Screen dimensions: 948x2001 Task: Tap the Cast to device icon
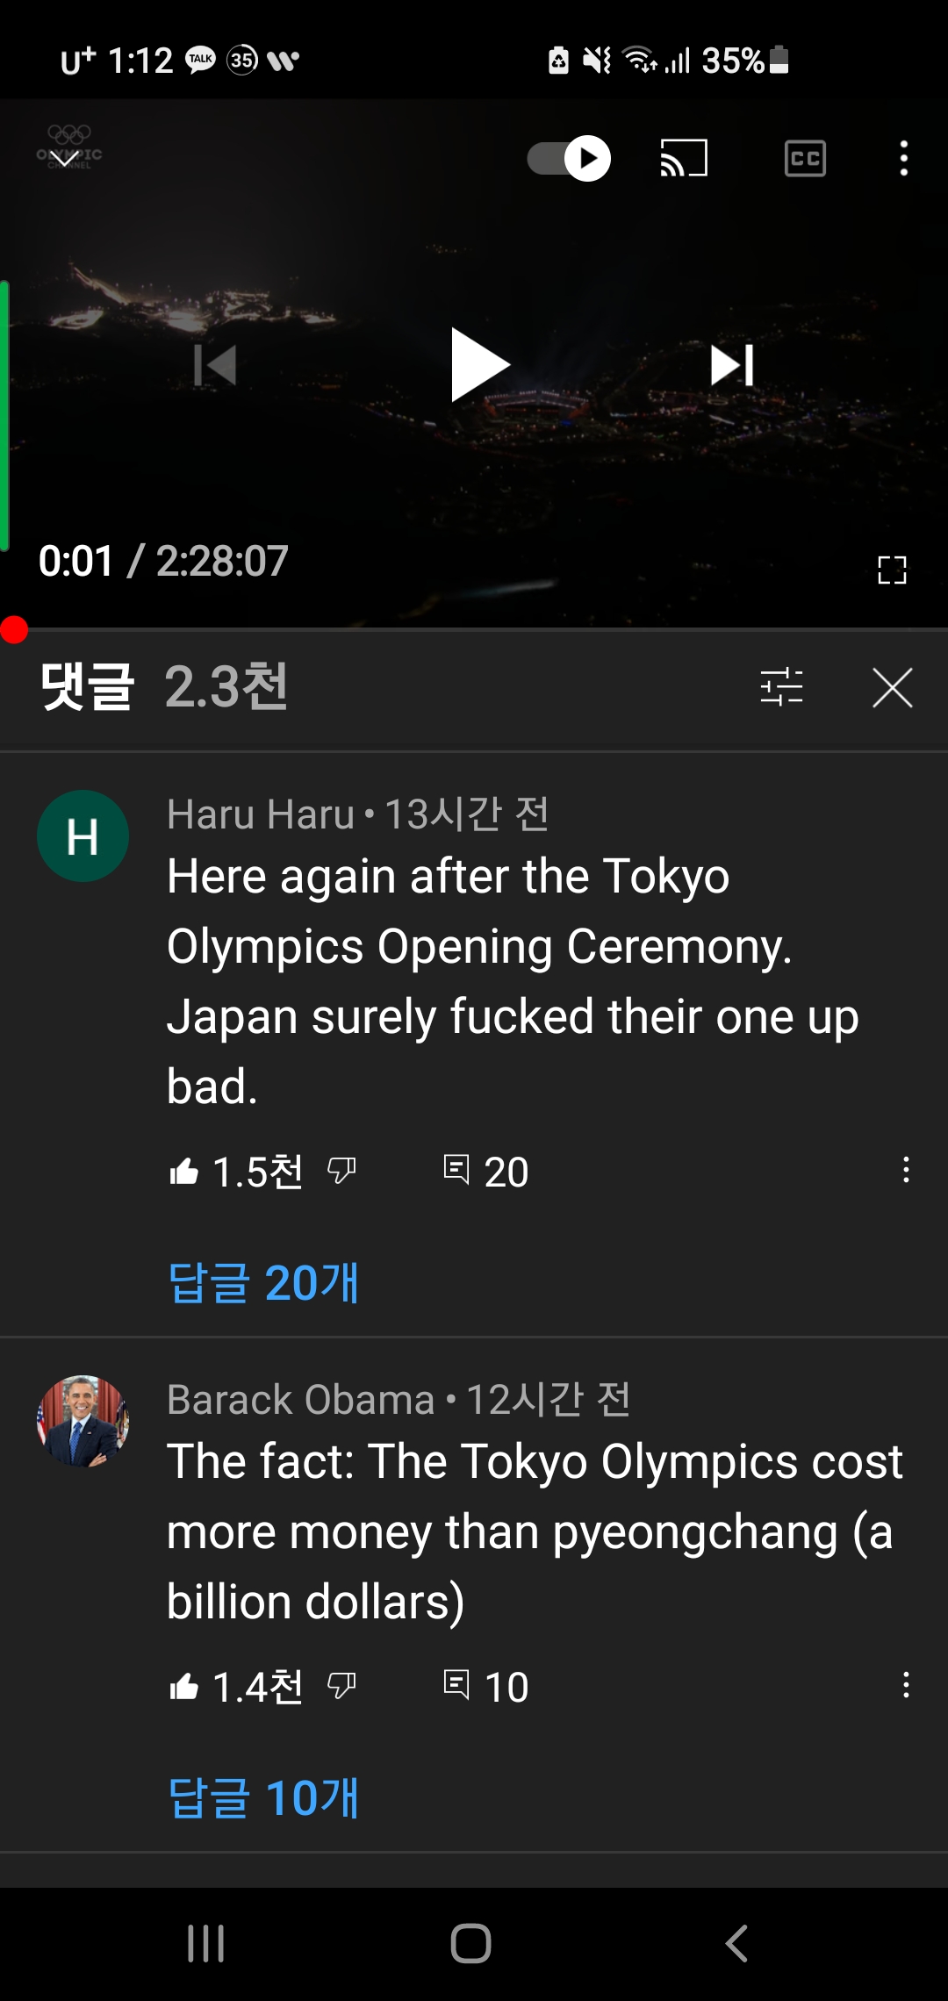[684, 159]
